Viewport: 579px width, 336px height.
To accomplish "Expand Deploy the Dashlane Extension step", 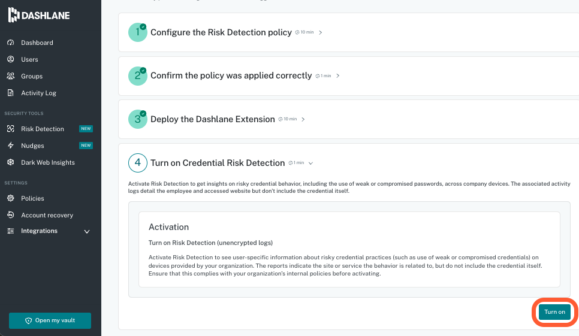I will pos(303,119).
